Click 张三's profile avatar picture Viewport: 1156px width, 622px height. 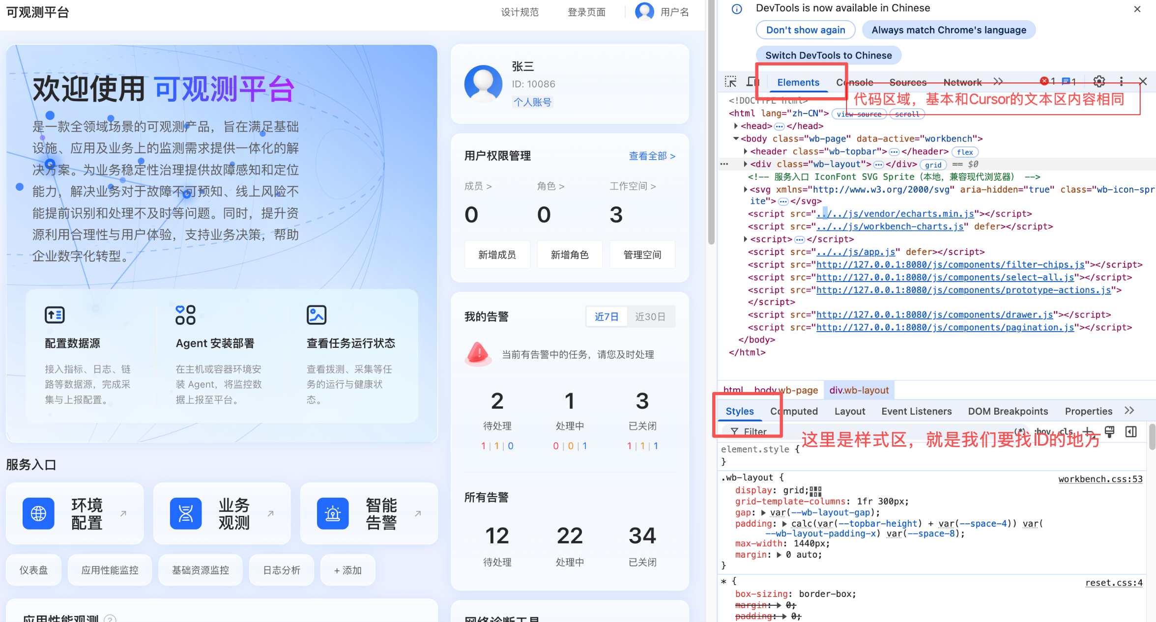pos(483,84)
